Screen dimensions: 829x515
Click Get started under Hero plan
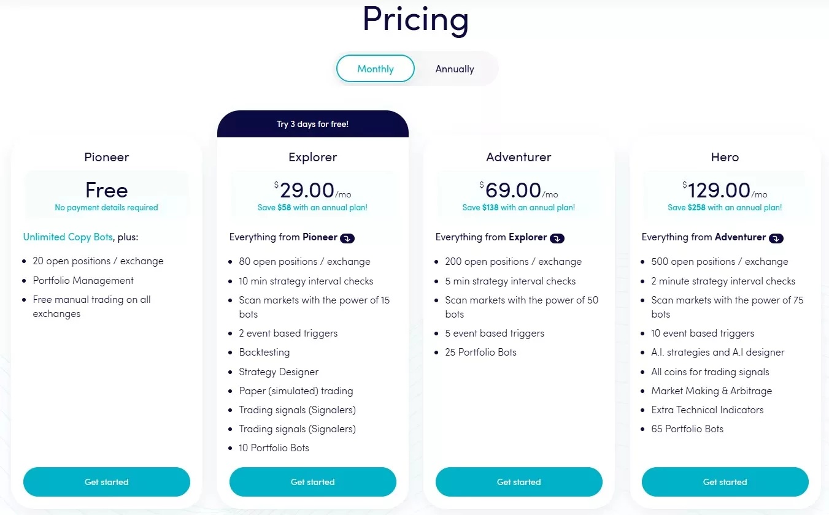[x=725, y=482]
